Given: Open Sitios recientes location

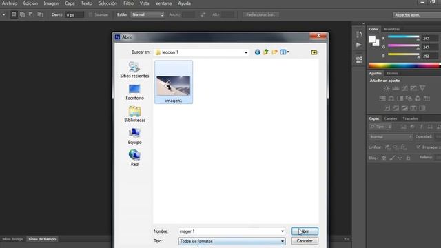Looking at the screenshot, I should pos(134,70).
